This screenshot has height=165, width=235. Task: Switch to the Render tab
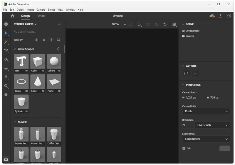(41, 16)
